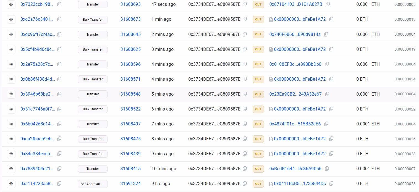Click the Set Approval method badge

pos(93,184)
